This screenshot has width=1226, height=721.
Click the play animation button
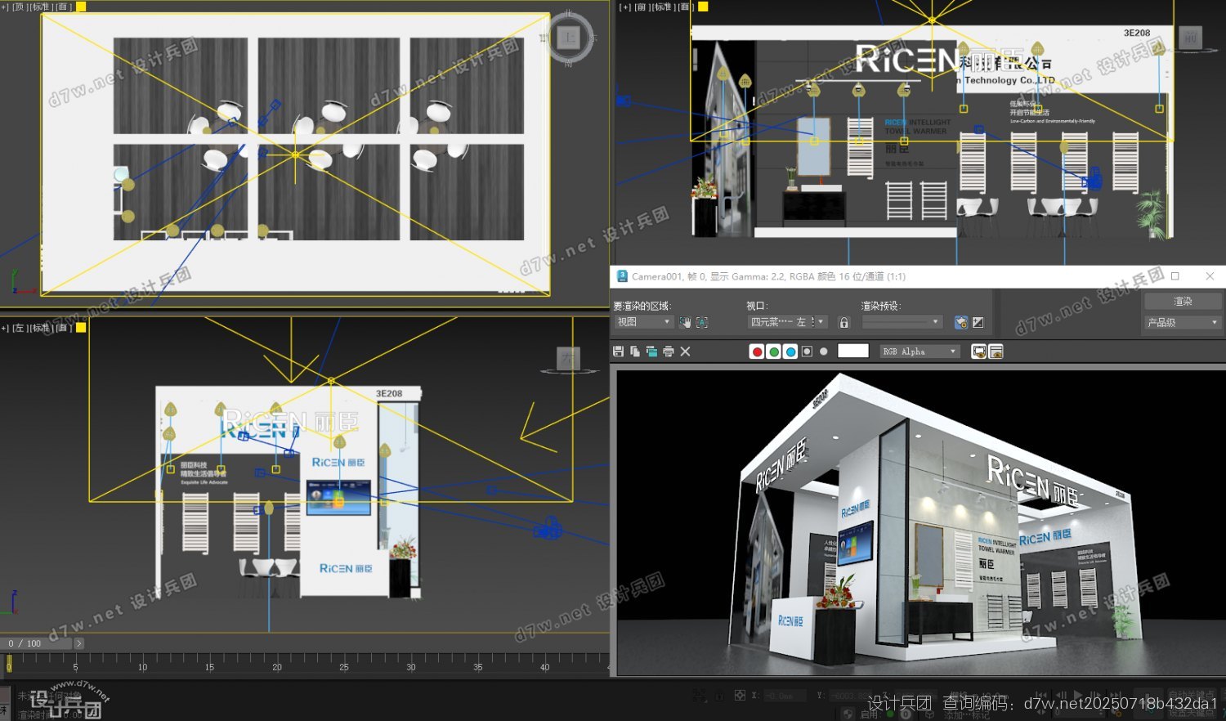(1078, 696)
